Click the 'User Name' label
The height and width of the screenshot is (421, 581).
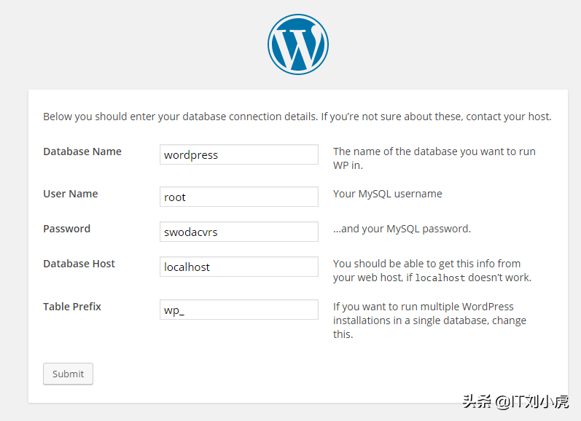71,194
